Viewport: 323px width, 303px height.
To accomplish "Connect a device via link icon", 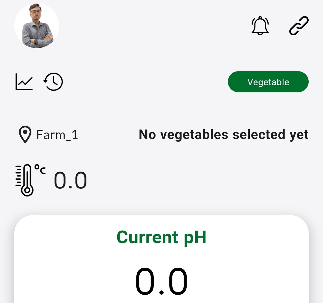I will (299, 26).
